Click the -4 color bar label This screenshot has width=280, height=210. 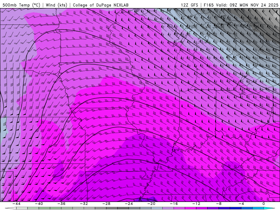[x=241, y=204]
